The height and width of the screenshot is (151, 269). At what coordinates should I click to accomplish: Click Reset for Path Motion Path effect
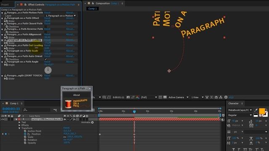(x=47, y=13)
